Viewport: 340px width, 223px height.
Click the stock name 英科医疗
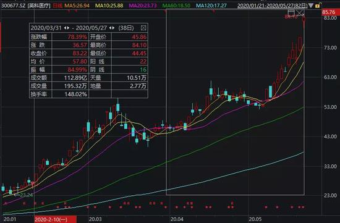pyautogui.click(x=39, y=6)
